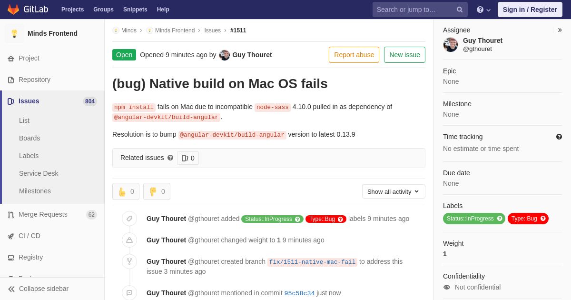
Task: Click the green Status::InProgress label in sidebar
Action: tap(474, 219)
